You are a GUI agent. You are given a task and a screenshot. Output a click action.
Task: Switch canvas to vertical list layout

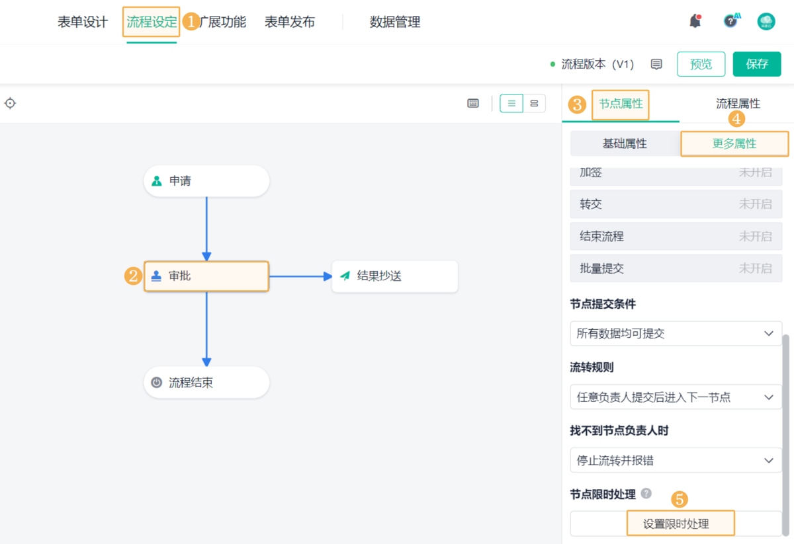coord(511,103)
